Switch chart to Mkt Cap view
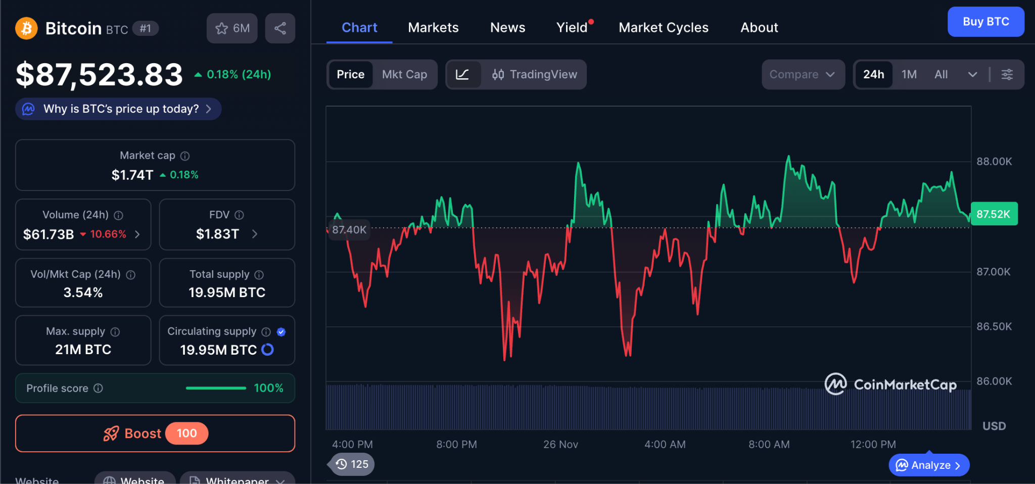This screenshot has width=1035, height=484. pos(404,75)
